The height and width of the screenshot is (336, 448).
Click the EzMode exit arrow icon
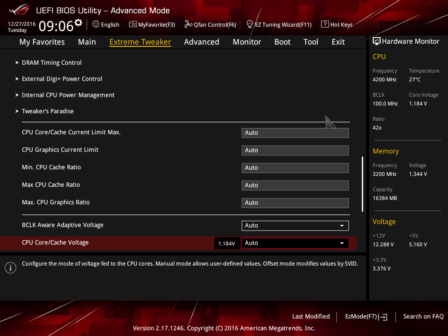(x=383, y=317)
